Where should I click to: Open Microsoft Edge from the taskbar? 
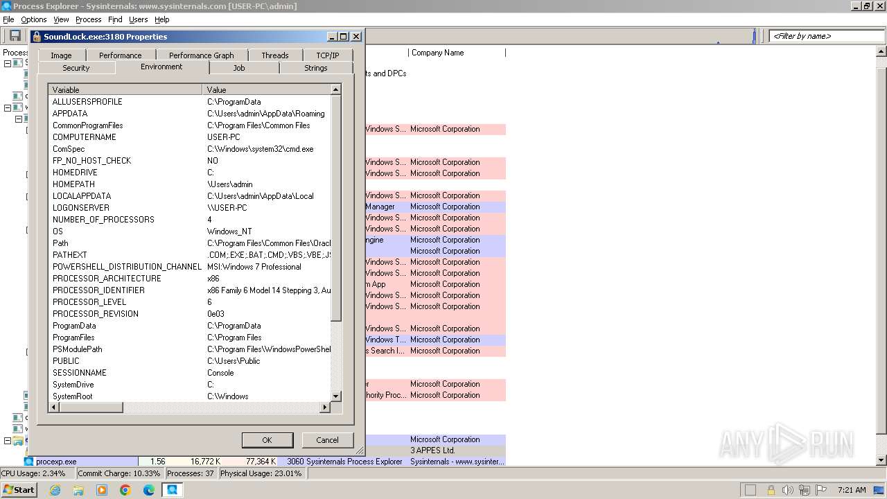tap(149, 490)
